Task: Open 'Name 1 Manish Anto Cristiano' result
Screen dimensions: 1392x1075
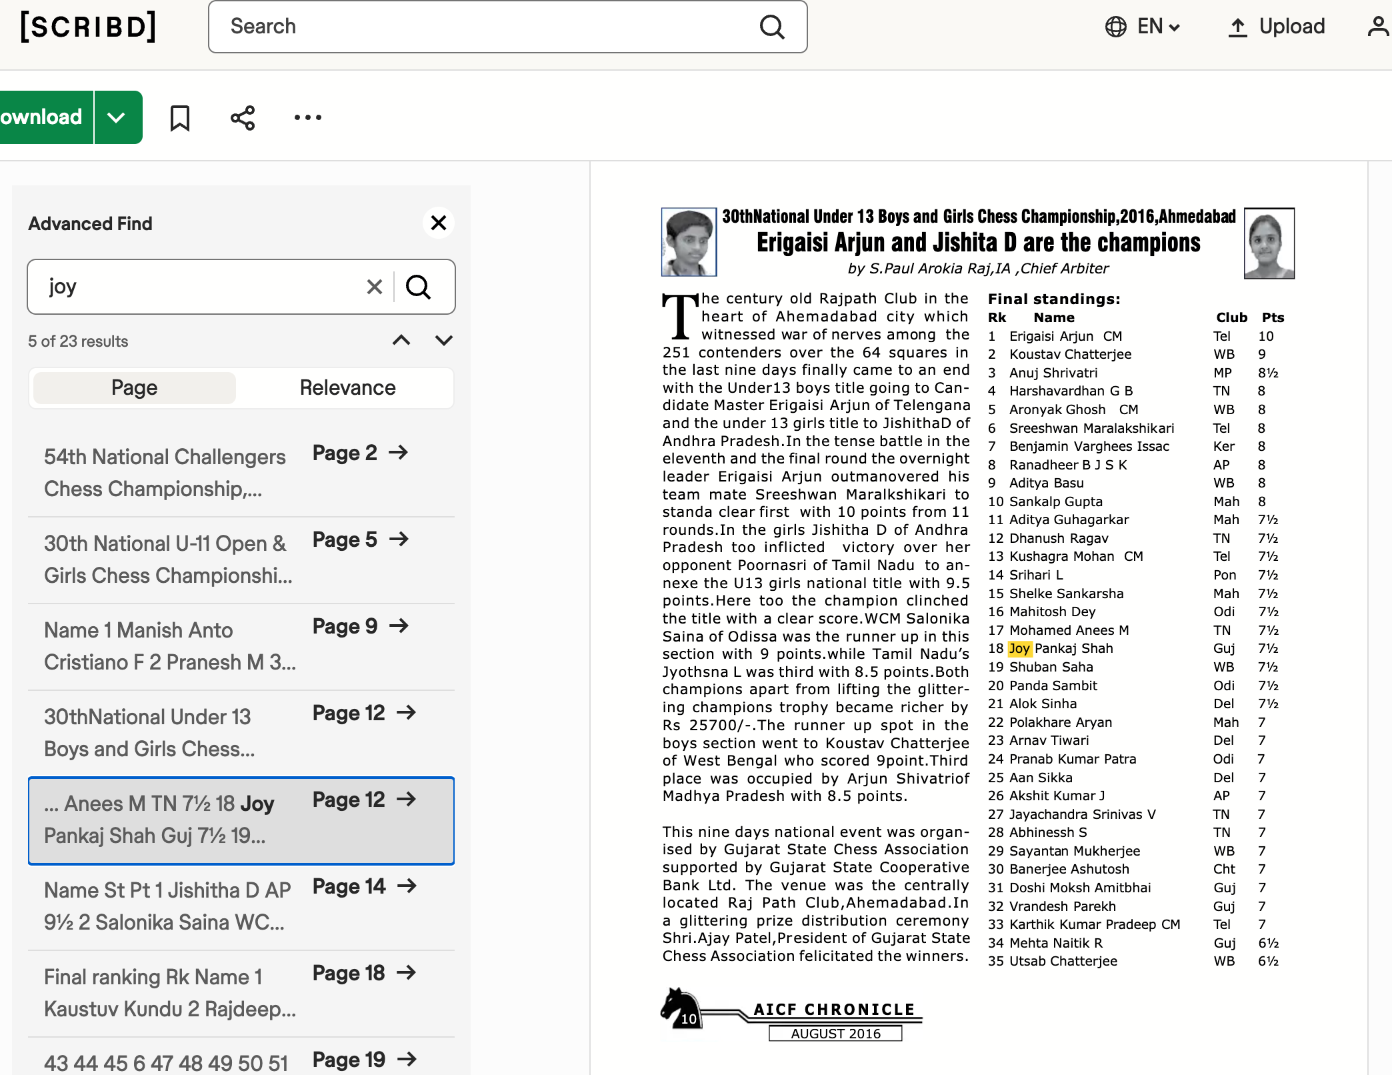Action: 241,647
